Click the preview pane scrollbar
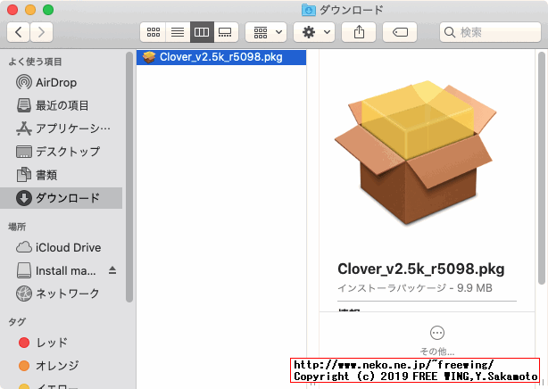Viewport: 548px width, 389px height. coord(542,168)
